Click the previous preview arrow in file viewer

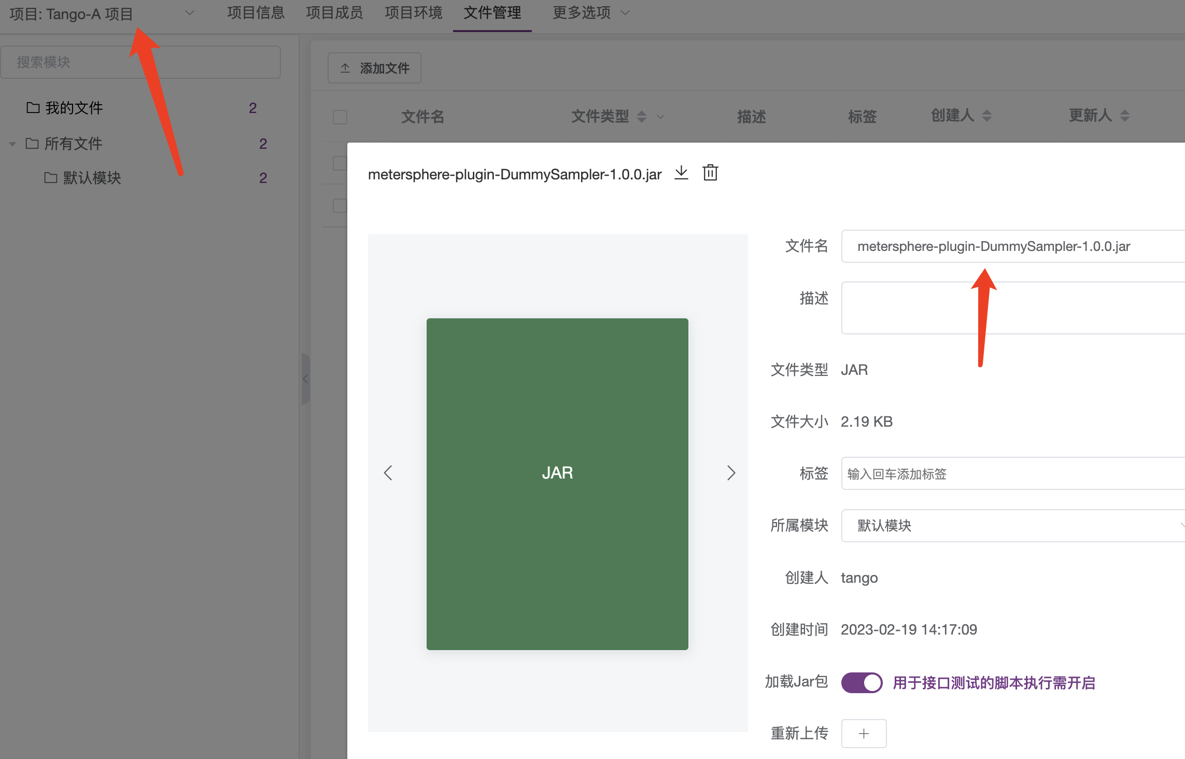(x=388, y=473)
